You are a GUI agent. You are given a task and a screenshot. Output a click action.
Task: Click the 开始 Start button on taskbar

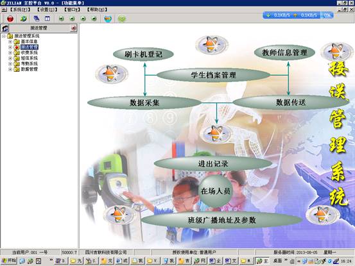pos(8,261)
